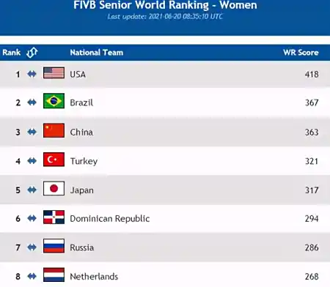Click the Netherlands flag icon
Screen dimensions: 330x287
54,275
